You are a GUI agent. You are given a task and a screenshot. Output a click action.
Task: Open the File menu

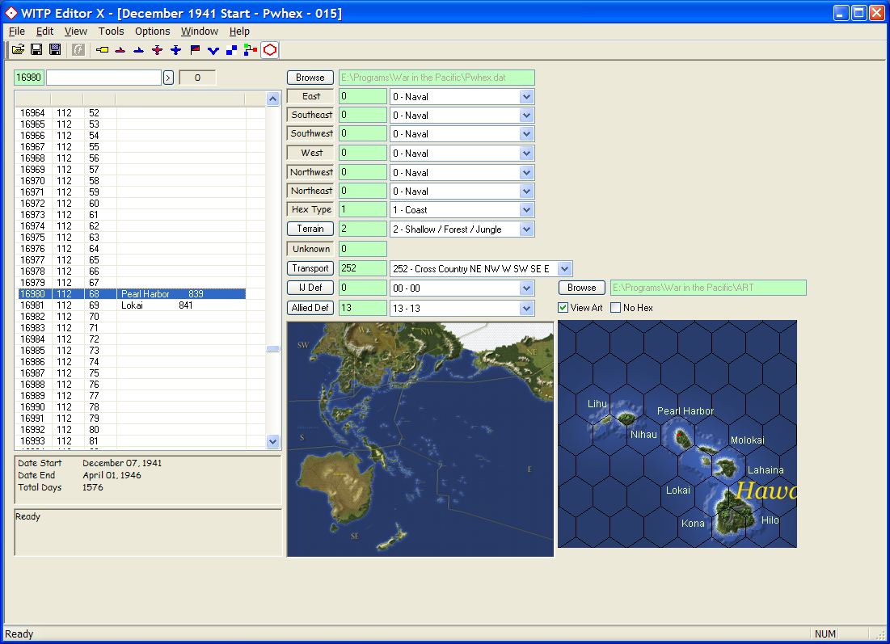tap(16, 32)
